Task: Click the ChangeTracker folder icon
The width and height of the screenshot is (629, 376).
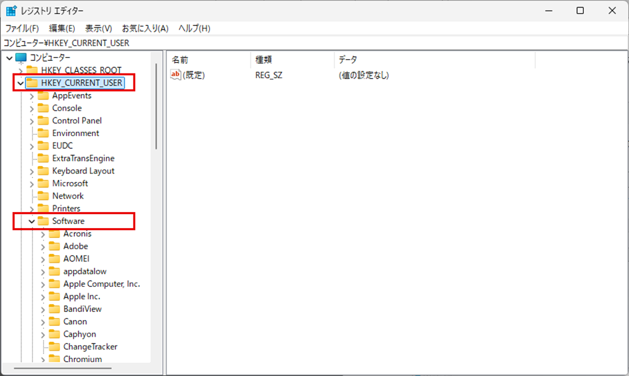Action: coord(55,347)
